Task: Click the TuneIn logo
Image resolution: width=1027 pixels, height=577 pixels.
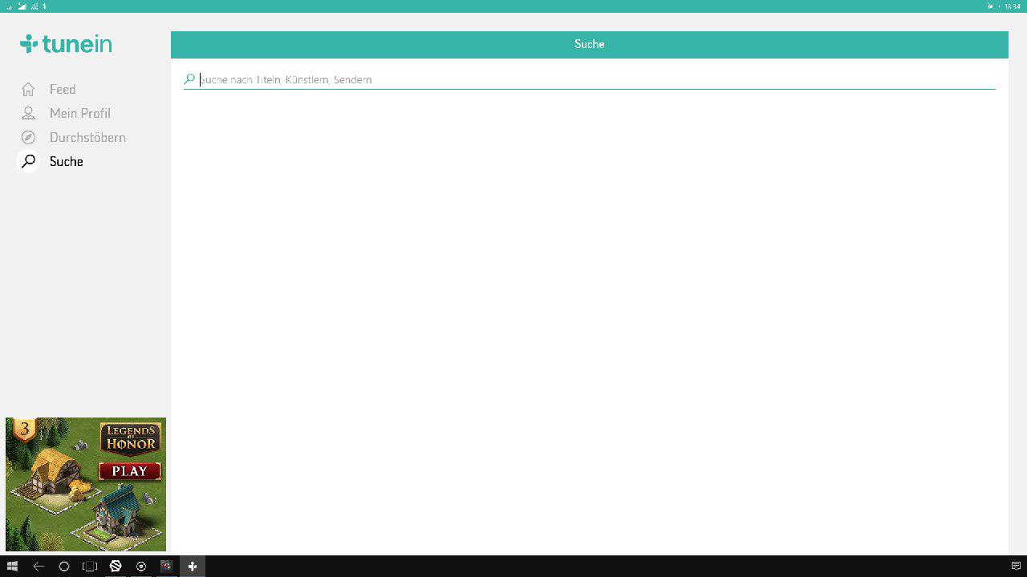Action: click(66, 44)
